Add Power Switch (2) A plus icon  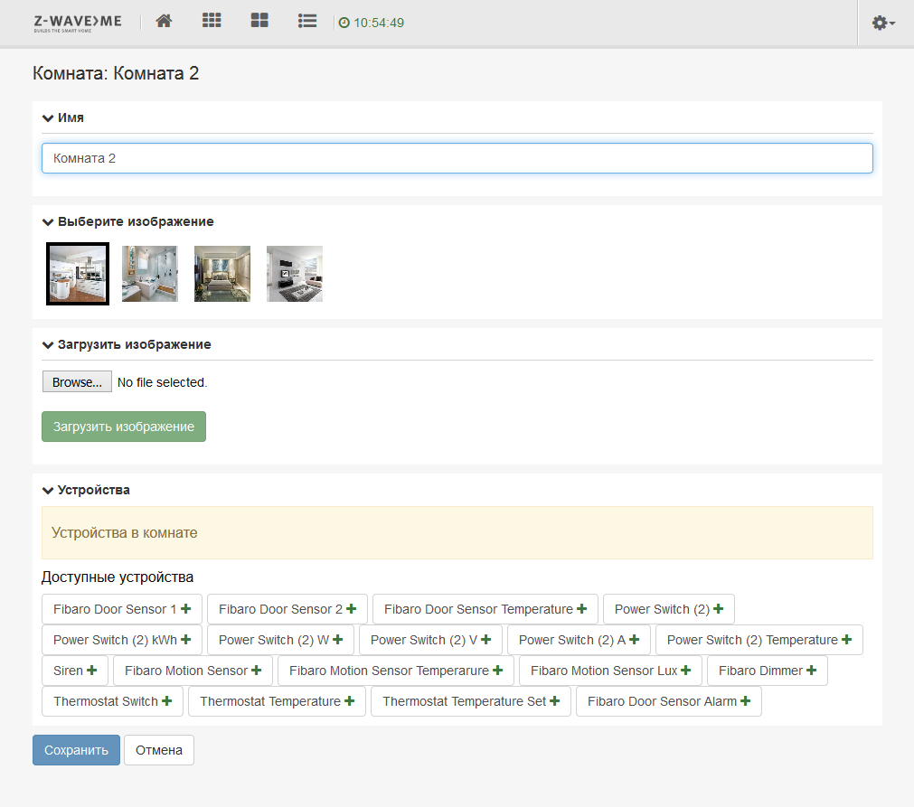point(635,640)
